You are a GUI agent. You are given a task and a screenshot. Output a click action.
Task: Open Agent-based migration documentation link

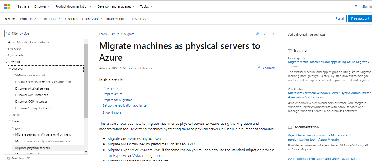[x=320, y=137]
